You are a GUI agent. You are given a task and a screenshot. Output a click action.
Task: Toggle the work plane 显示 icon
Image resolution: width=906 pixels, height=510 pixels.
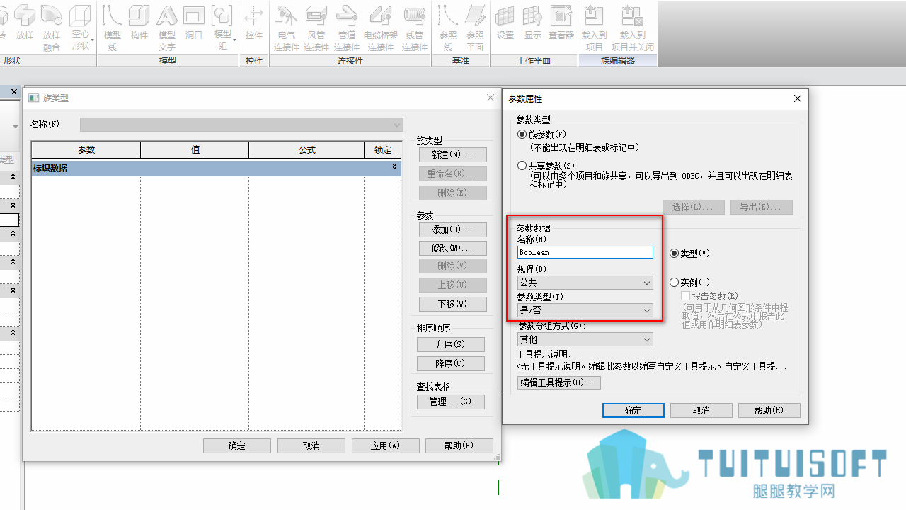(x=533, y=21)
